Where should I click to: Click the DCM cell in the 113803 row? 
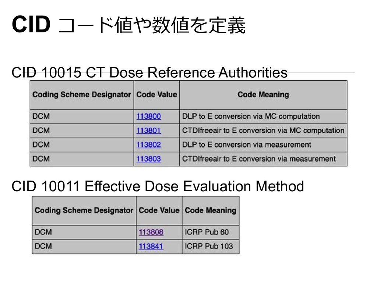82,159
